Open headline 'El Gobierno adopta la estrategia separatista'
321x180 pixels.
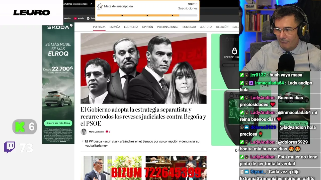pos(143,116)
